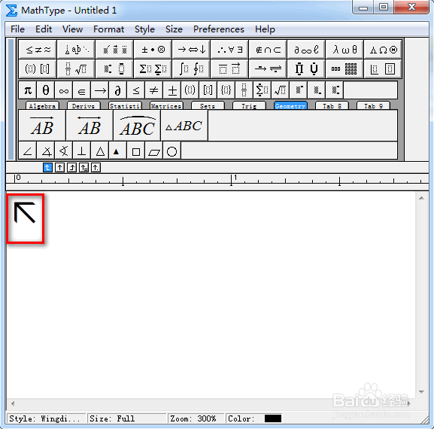
Task: Insert the right arrow symbol
Action: [x=100, y=90]
